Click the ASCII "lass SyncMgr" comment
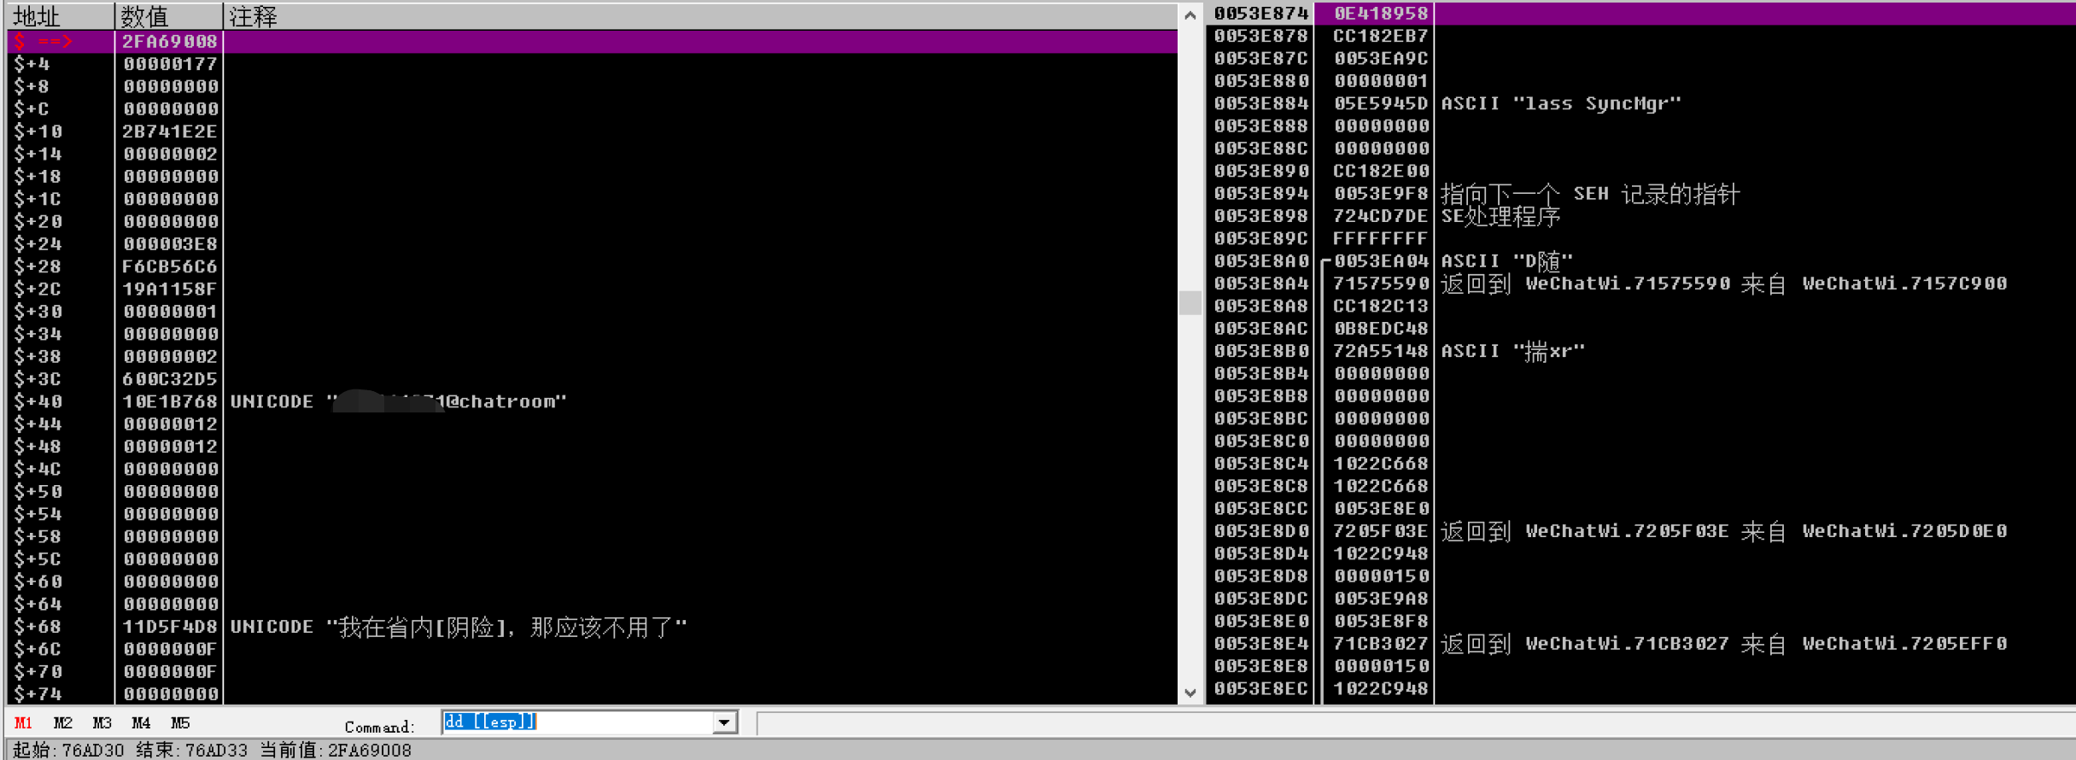2076x760 pixels. (1561, 103)
